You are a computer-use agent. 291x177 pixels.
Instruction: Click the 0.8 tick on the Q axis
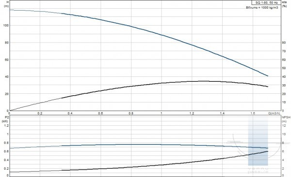click(131, 113)
